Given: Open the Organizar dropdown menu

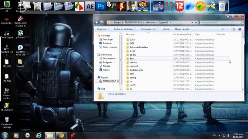Looking at the screenshot, I should tap(103, 29).
